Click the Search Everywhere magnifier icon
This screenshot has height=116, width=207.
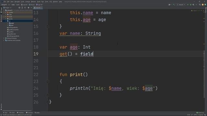(200, 5)
